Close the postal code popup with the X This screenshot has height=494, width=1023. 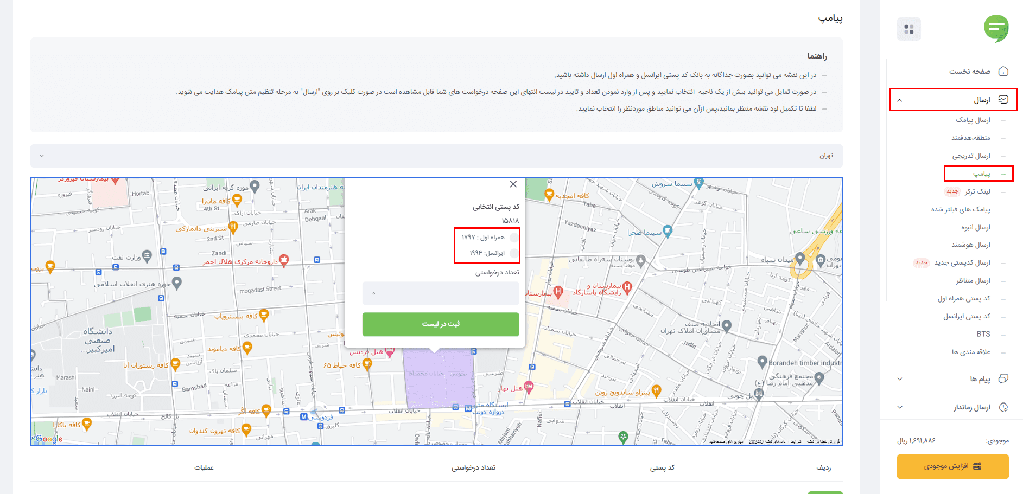coord(513,184)
